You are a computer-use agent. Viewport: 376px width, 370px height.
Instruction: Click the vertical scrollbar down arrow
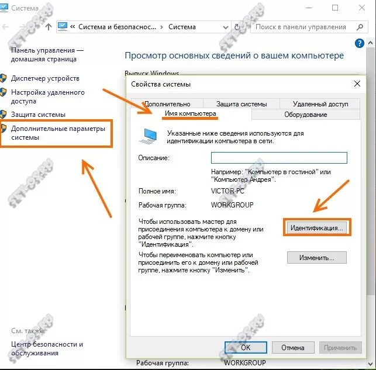coord(371,364)
